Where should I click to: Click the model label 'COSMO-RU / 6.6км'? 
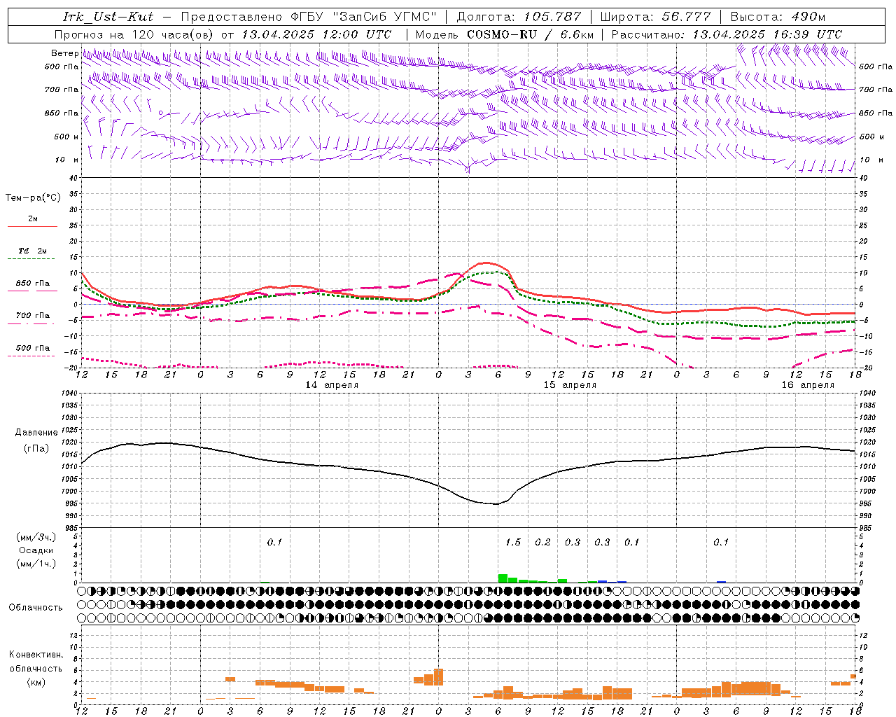pyautogui.click(x=530, y=34)
